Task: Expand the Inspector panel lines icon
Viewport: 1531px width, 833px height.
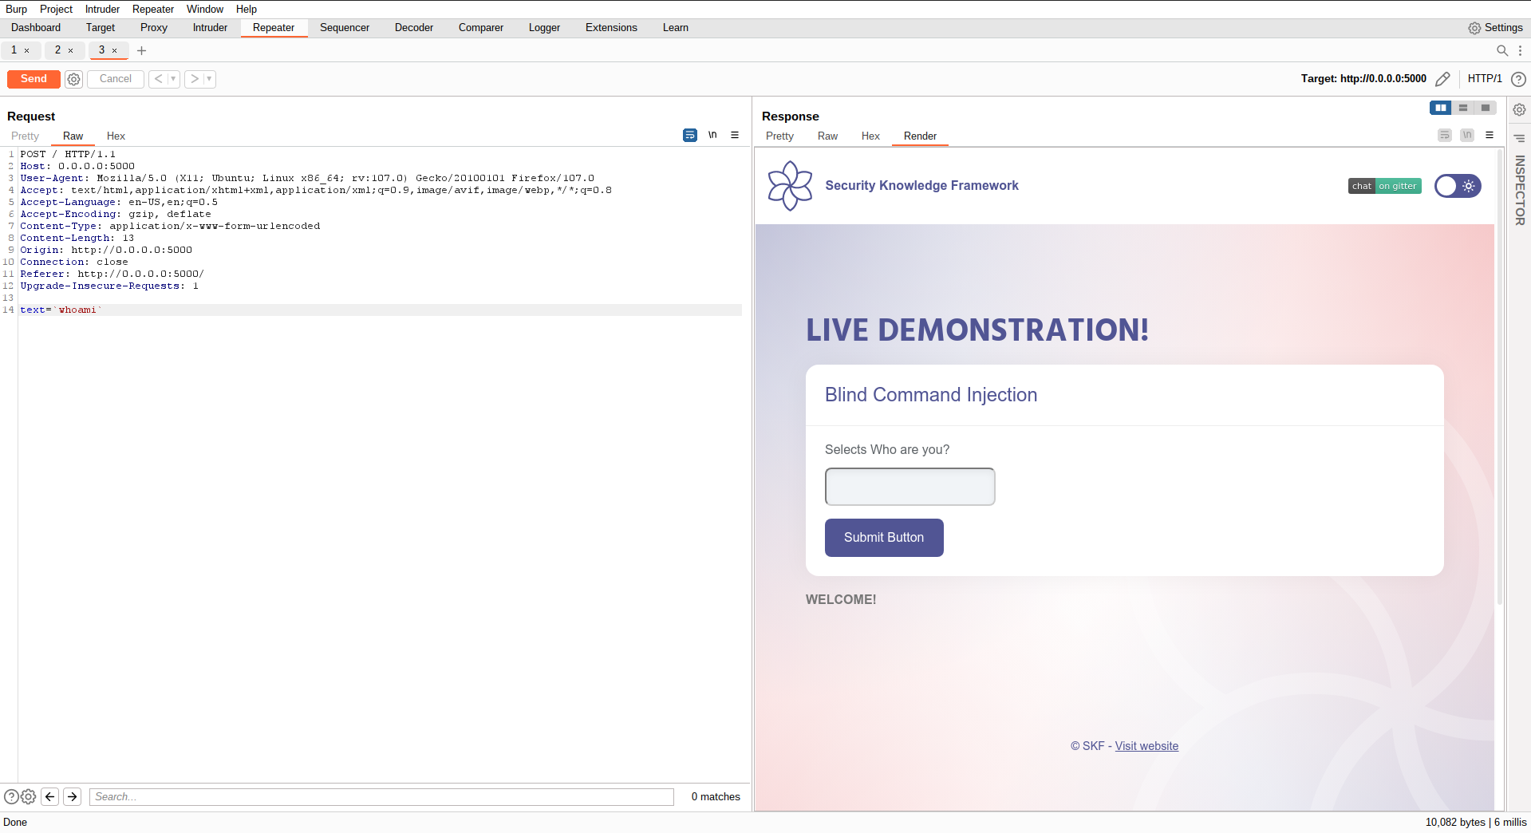Action: point(1519,139)
